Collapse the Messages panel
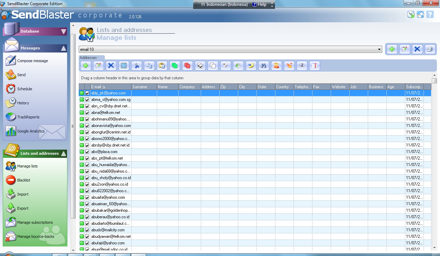This screenshot has width=440, height=256. (x=64, y=48)
